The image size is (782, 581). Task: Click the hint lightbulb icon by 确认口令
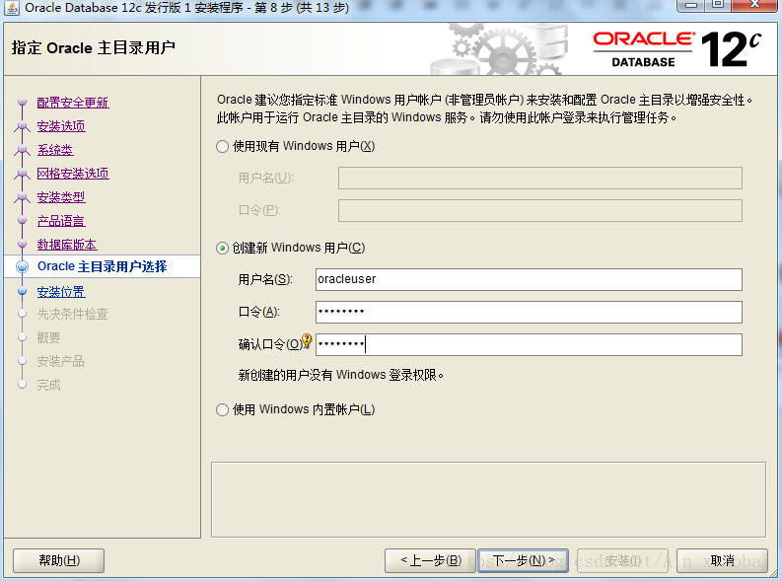tap(308, 341)
